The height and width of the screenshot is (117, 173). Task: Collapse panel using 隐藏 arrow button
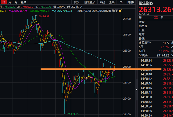pos(131,2)
